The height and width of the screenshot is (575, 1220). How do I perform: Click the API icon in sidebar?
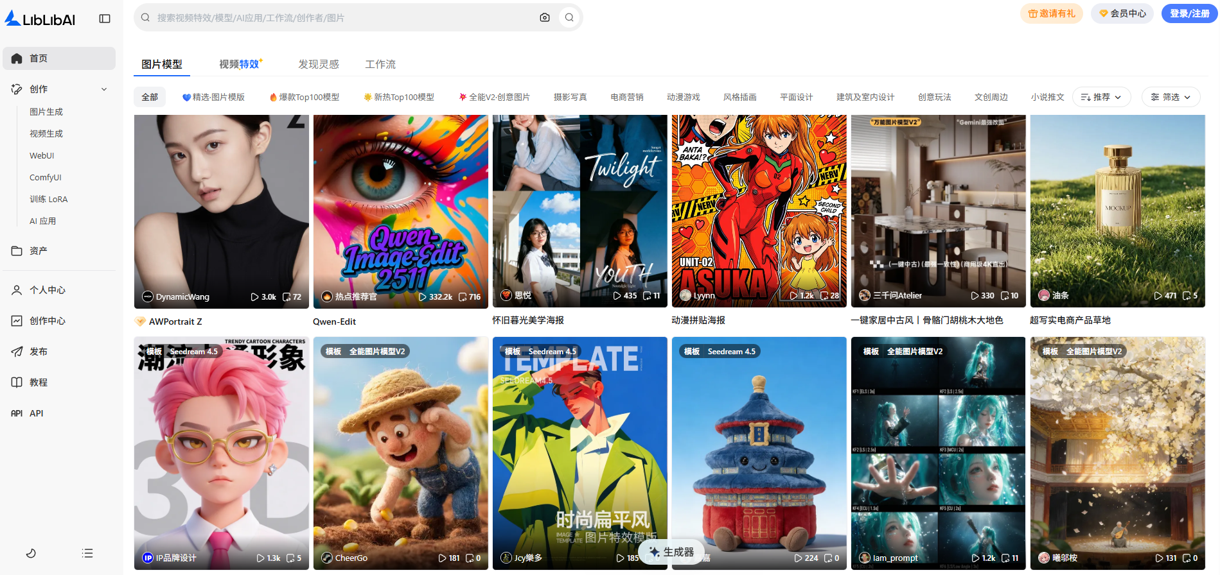click(x=17, y=413)
